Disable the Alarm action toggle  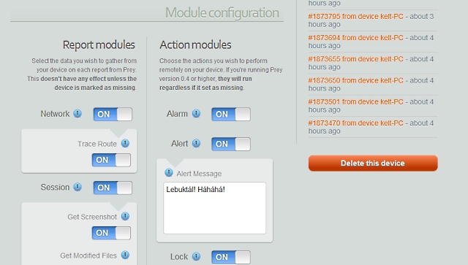[x=231, y=114]
